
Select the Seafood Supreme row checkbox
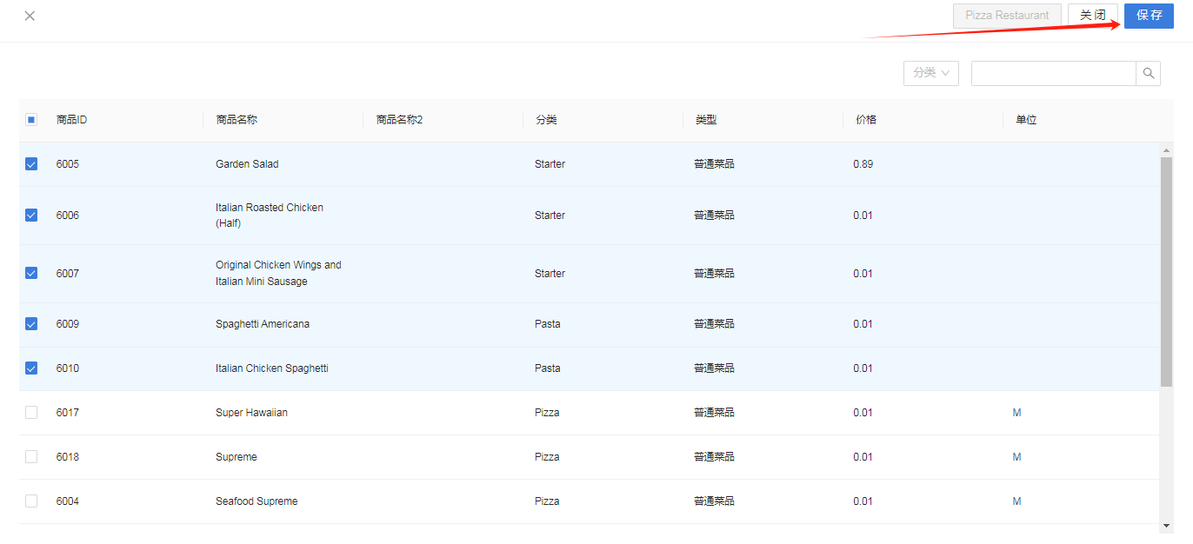point(31,501)
